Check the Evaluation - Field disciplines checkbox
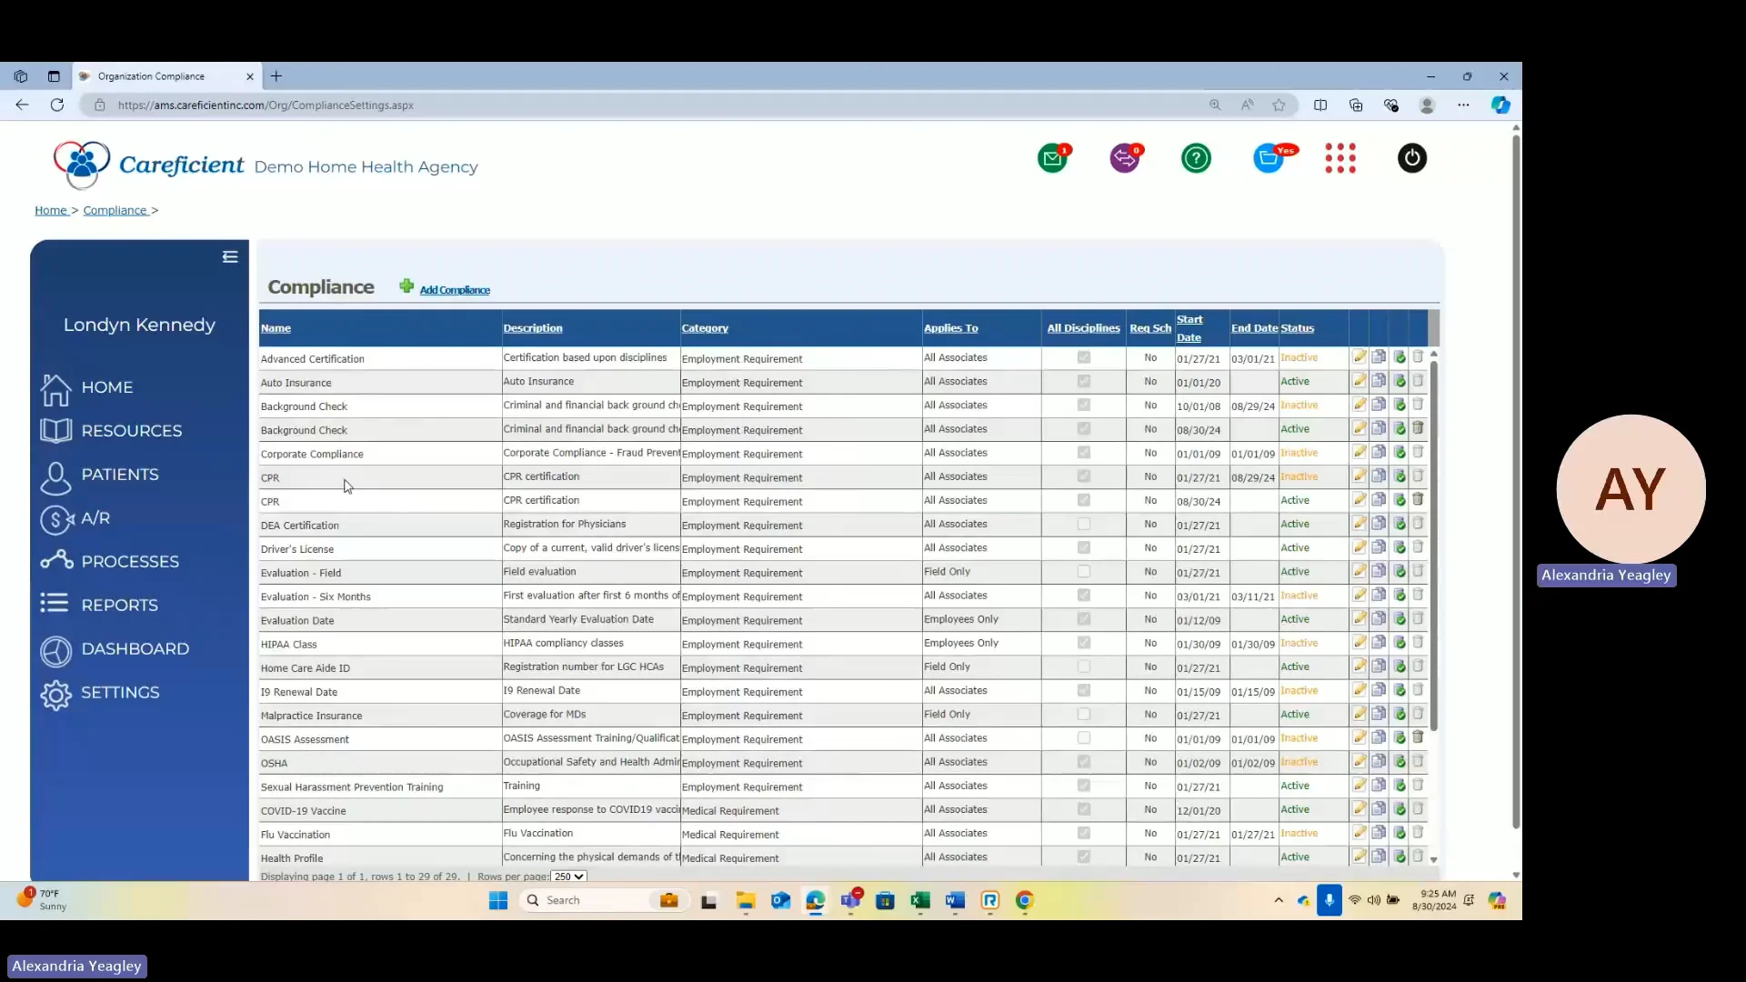 click(1083, 572)
